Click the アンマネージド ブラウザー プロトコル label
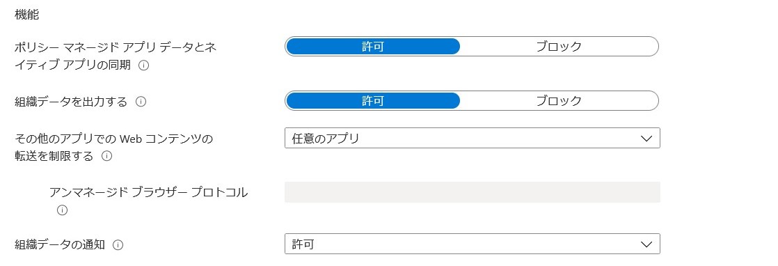778x266 pixels. [148, 193]
